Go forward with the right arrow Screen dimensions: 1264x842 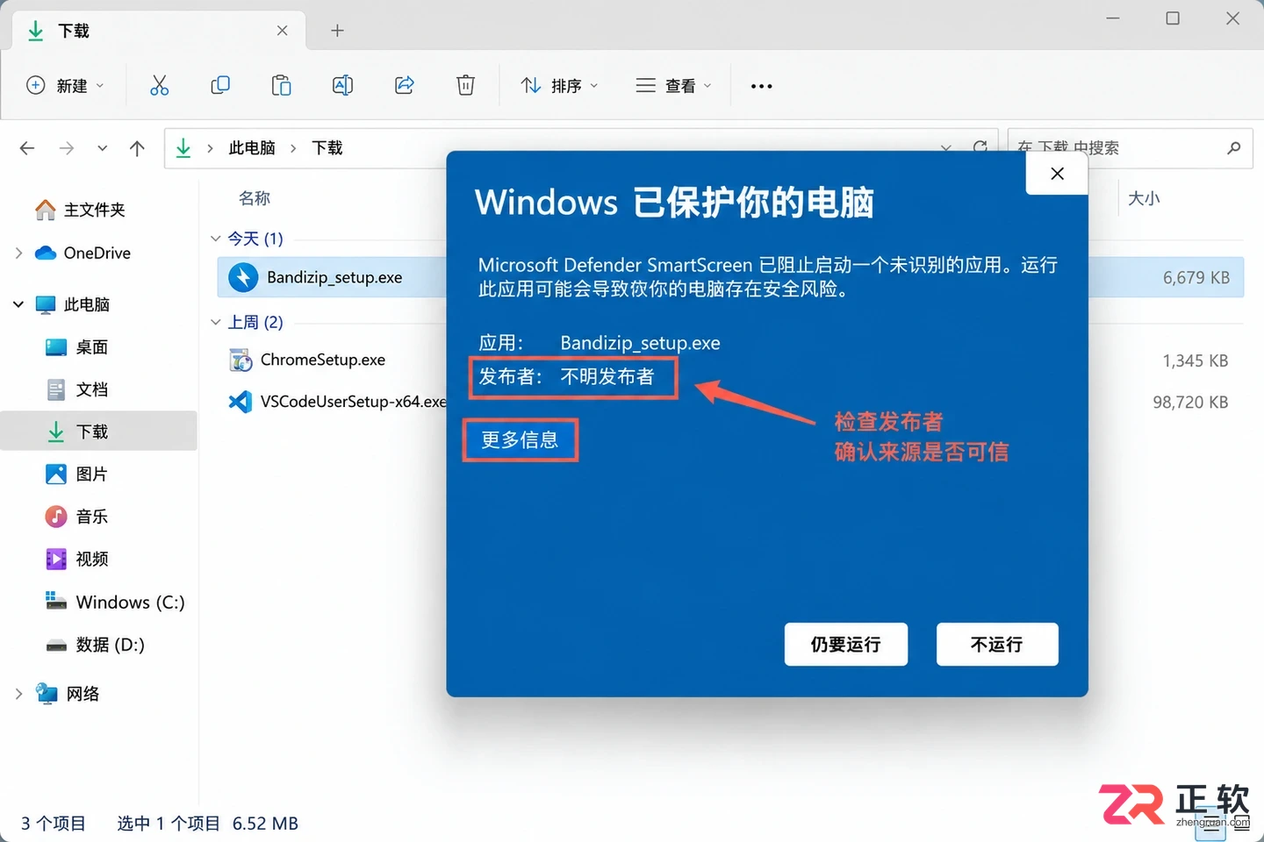point(67,148)
